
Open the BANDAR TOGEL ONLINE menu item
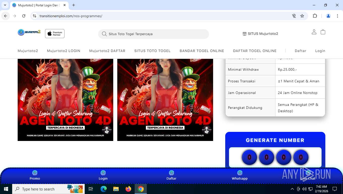pyautogui.click(x=202, y=51)
